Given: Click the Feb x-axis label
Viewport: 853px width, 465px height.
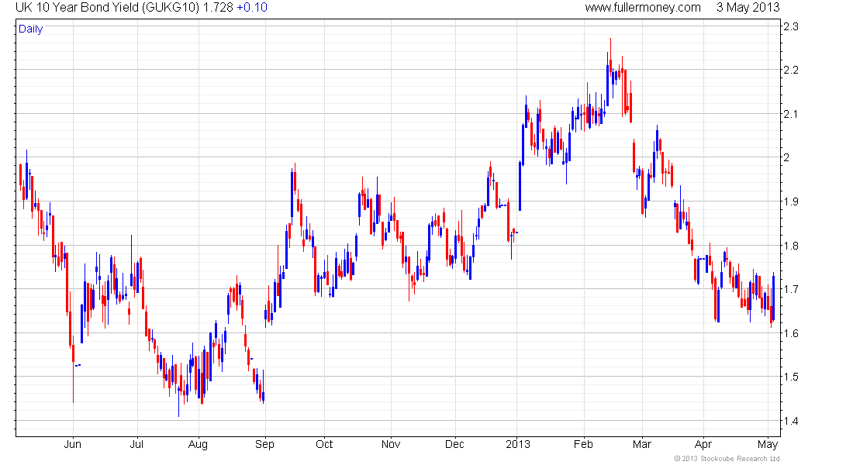Looking at the screenshot, I should [583, 444].
